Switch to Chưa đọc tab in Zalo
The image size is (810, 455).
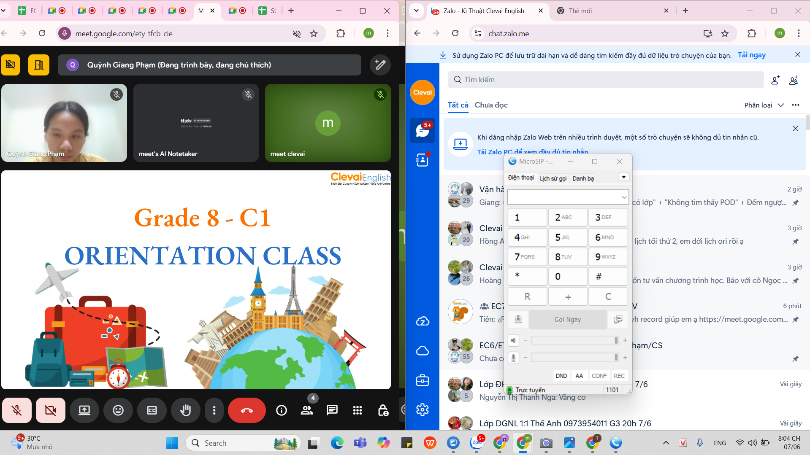pyautogui.click(x=491, y=105)
